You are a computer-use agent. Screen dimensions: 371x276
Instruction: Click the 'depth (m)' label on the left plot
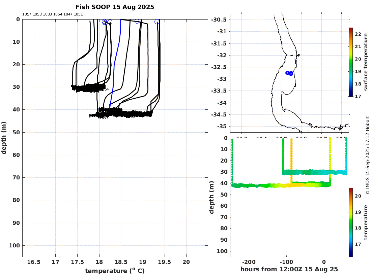[x=4, y=138]
